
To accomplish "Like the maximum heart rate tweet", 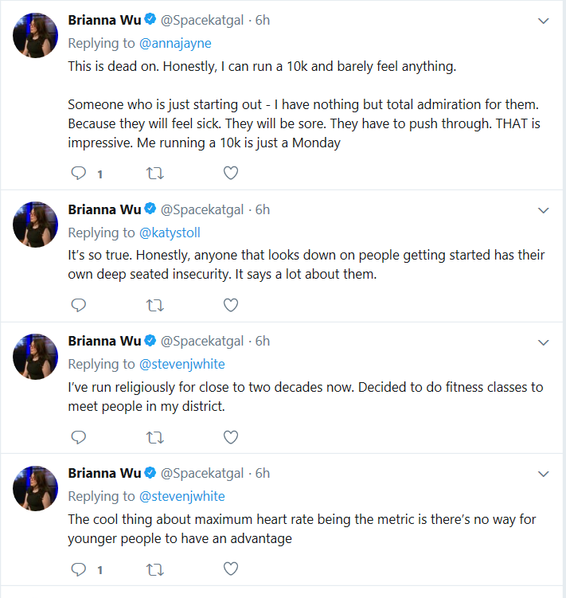I will [x=231, y=569].
